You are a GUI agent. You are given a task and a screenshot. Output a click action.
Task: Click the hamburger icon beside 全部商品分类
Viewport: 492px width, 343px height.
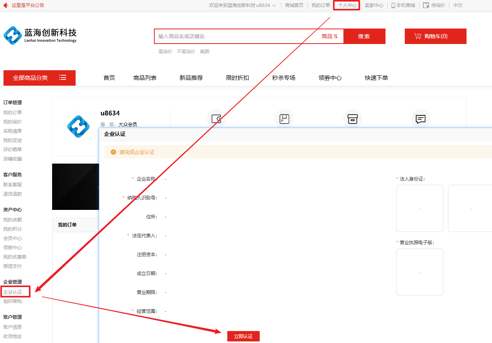point(63,78)
